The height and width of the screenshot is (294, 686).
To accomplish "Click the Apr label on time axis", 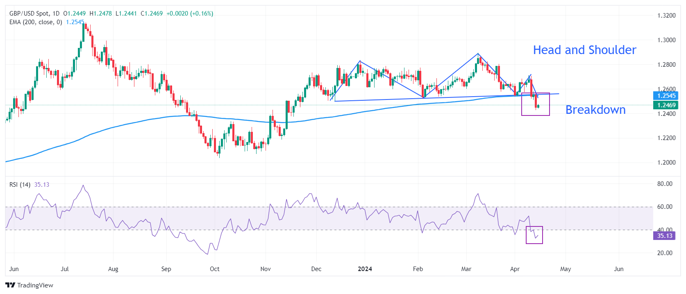I will pos(515,269).
